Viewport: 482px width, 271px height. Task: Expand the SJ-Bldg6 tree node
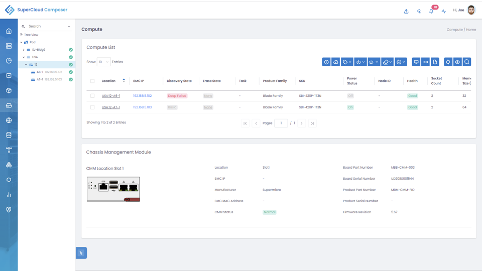24,50
